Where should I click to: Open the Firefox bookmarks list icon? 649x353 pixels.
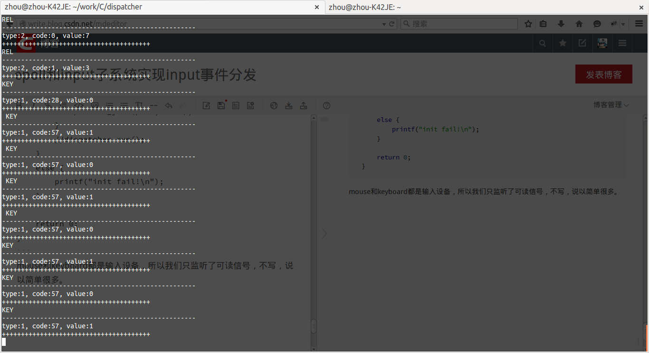point(543,24)
